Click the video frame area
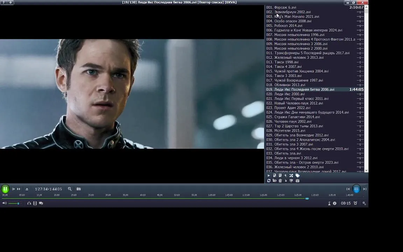This screenshot has height=252, width=403. click(132, 94)
